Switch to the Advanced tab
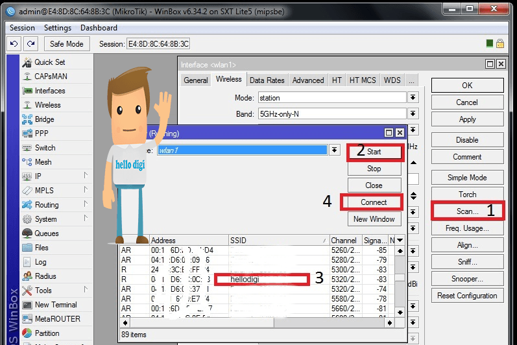 tap(308, 80)
